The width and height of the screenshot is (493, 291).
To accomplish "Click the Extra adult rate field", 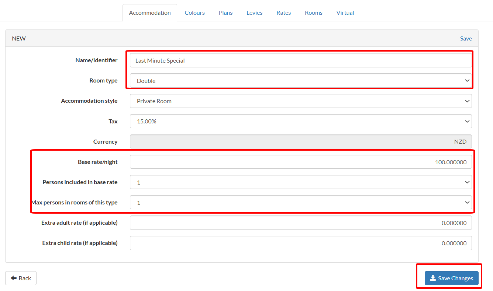I will [x=301, y=222].
